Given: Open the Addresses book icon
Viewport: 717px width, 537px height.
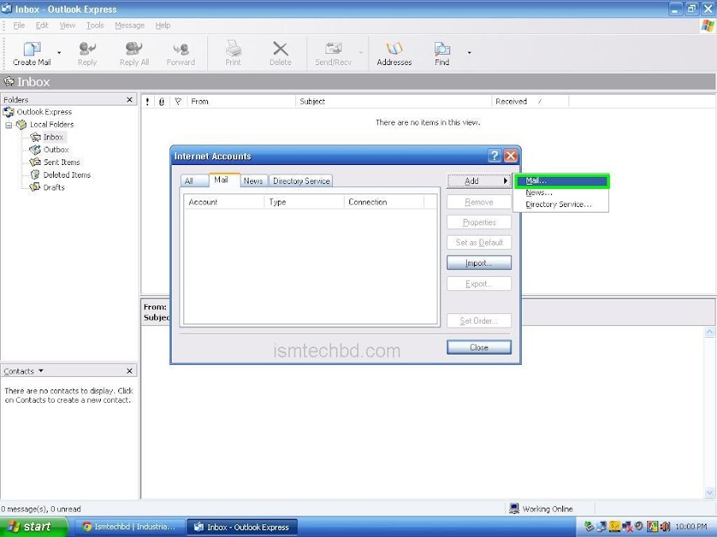Looking at the screenshot, I should coord(394,48).
